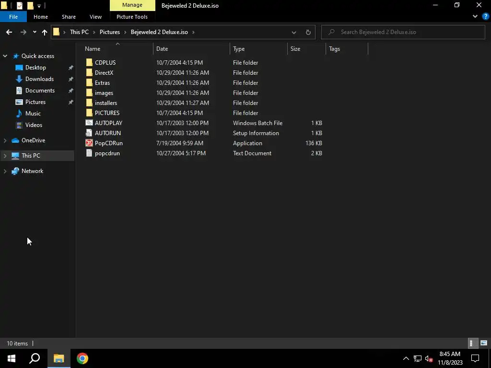Image resolution: width=491 pixels, height=368 pixels.
Task: Open Explorer help question mark
Action: (485, 17)
